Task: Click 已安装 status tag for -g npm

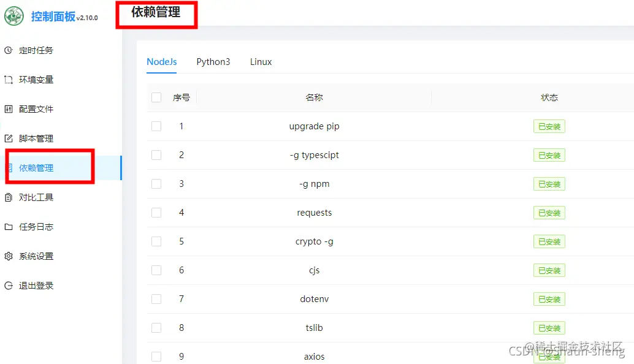Action: click(x=549, y=184)
